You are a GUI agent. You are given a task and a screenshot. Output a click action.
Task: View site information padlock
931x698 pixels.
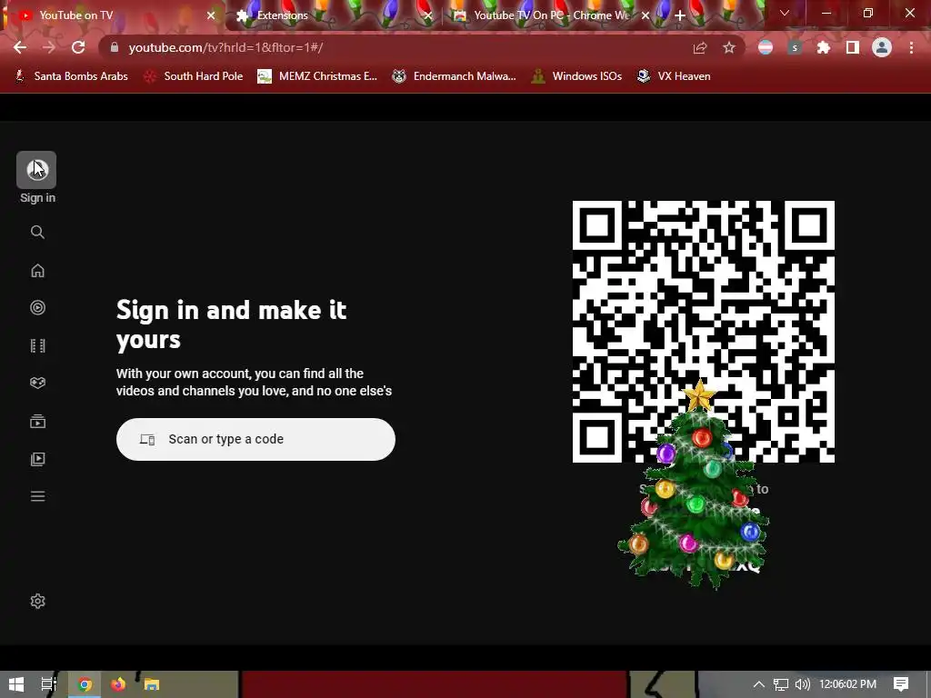click(x=115, y=47)
